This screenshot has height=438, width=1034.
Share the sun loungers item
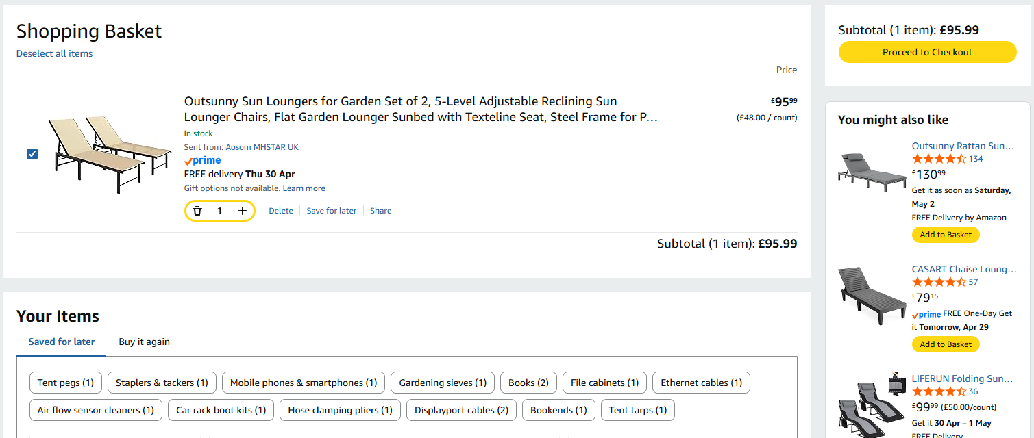point(381,211)
